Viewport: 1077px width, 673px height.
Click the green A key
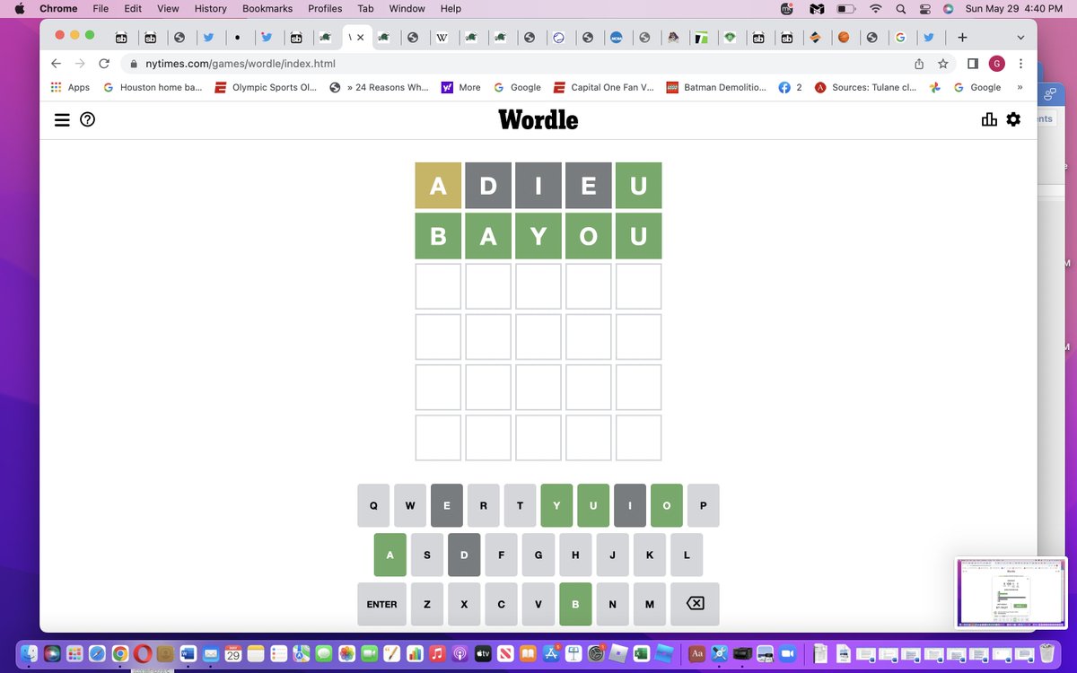tap(390, 555)
